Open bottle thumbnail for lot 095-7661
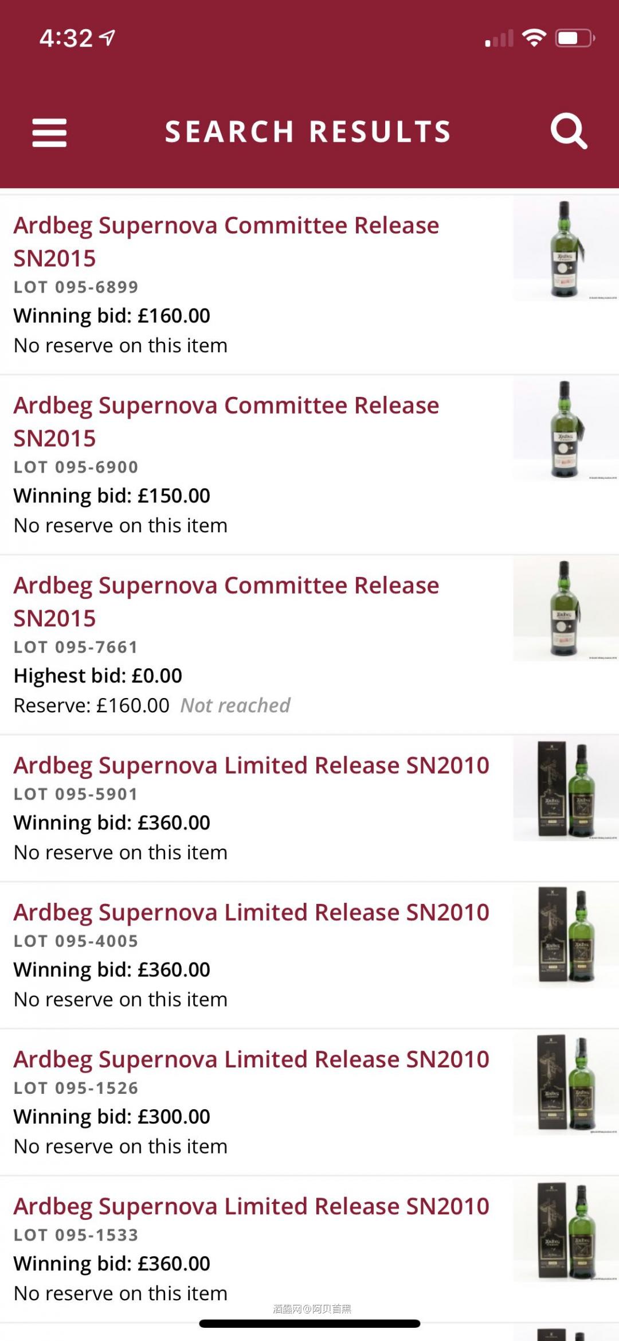Image resolution: width=619 pixels, height=1341 pixels. tap(565, 609)
